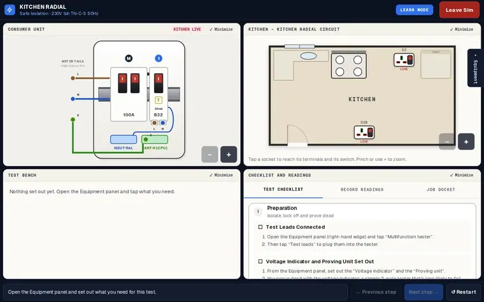
Task: Click the hob cooker icon
Action: pos(349,65)
